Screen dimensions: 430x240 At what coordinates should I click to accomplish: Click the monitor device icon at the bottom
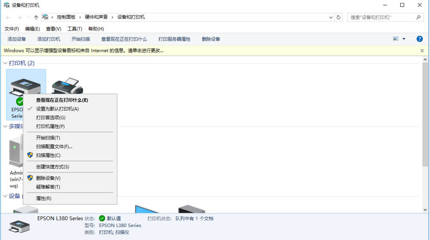click(x=147, y=209)
